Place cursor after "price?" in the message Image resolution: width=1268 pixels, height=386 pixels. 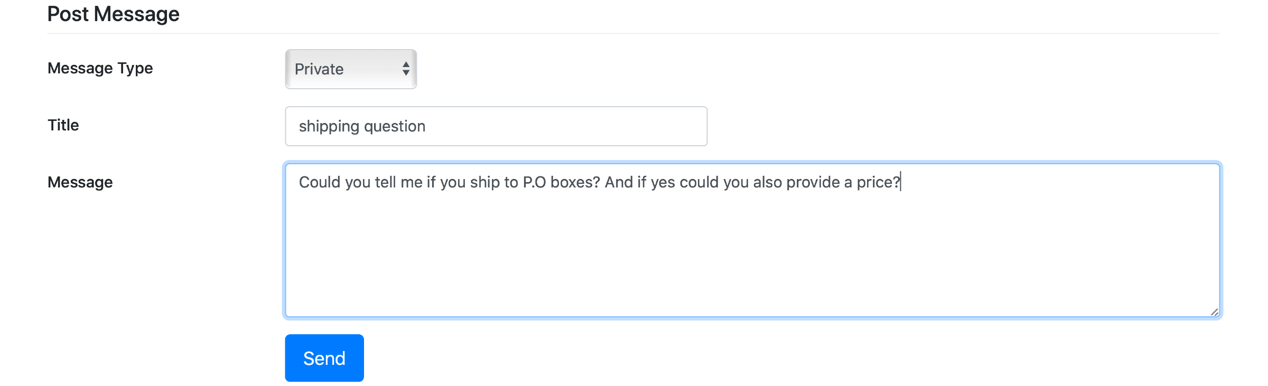click(901, 182)
